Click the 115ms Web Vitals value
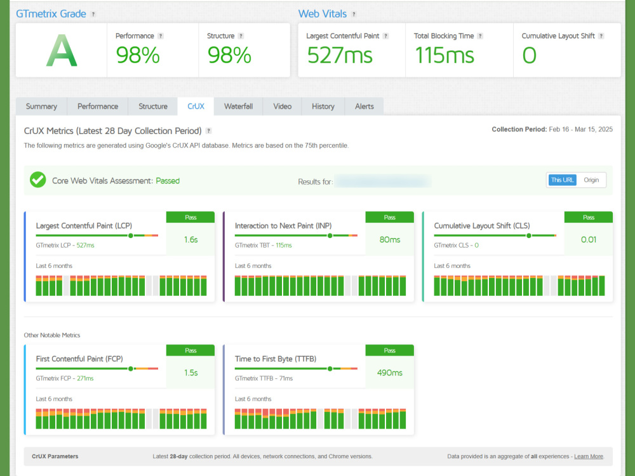 tap(444, 55)
